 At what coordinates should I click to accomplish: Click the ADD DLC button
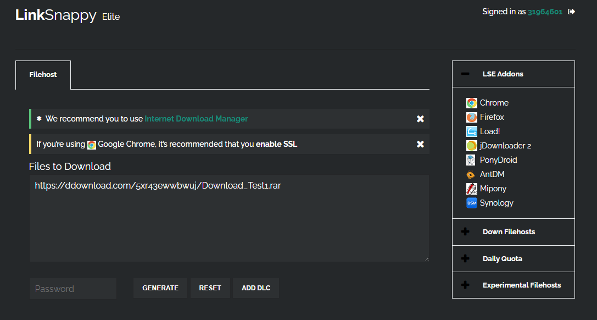point(256,288)
